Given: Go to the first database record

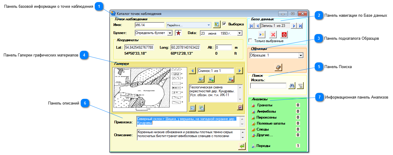Looking at the screenshot, I should 251,26.
